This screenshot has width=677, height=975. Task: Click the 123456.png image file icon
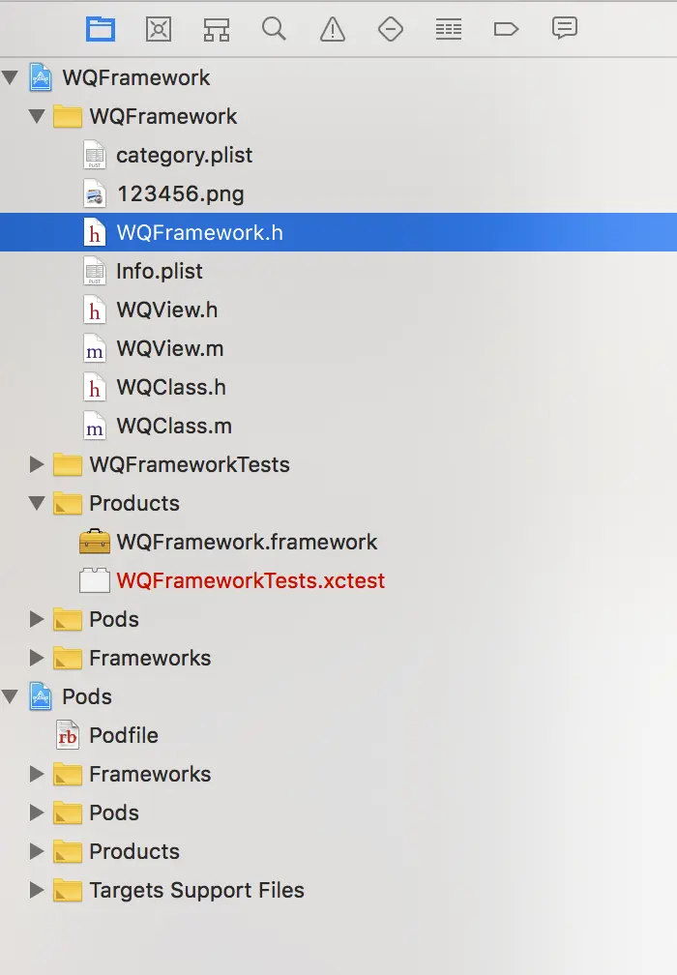click(95, 194)
